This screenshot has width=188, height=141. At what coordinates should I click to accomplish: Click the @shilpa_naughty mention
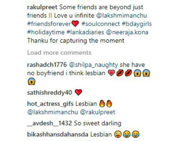(x=93, y=65)
